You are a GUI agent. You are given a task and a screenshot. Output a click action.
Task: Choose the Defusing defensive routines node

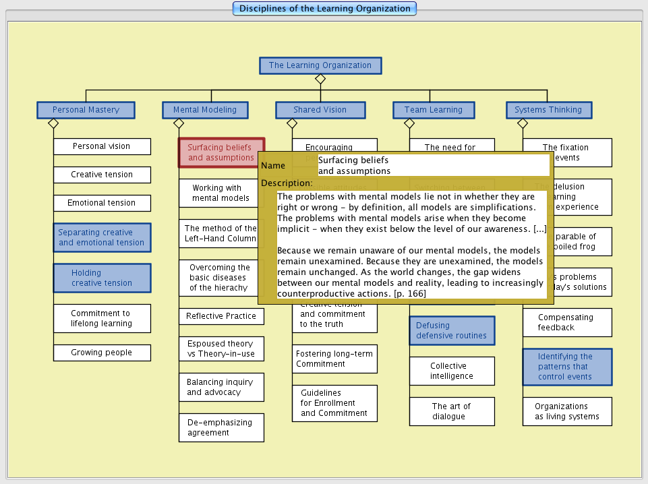452,330
